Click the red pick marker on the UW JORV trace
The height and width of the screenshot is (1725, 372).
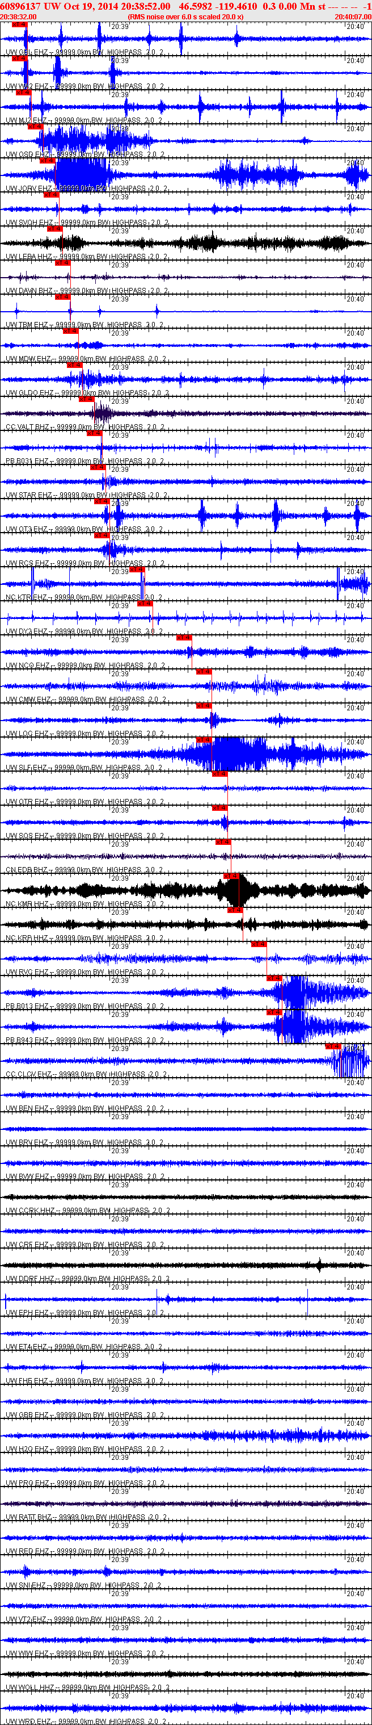(x=48, y=161)
